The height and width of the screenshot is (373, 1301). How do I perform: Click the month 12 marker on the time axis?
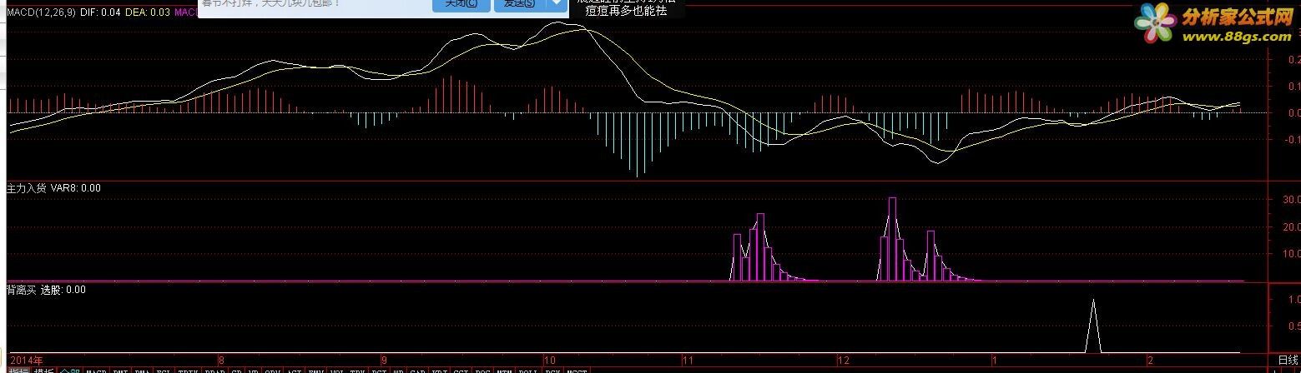tap(844, 361)
